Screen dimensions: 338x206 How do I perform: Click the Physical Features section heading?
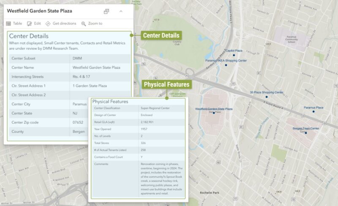110,102
